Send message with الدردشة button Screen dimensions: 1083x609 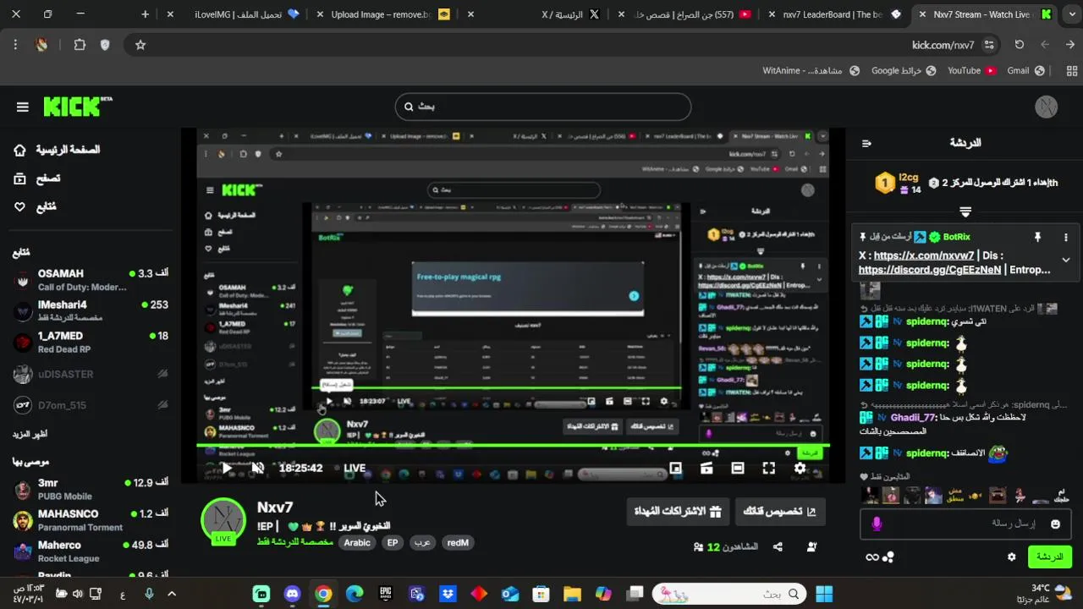1049,557
